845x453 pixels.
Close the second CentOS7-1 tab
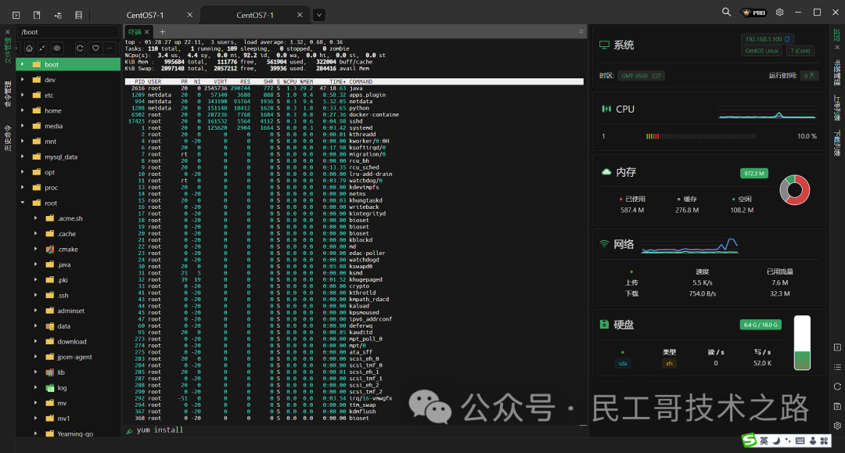(300, 15)
